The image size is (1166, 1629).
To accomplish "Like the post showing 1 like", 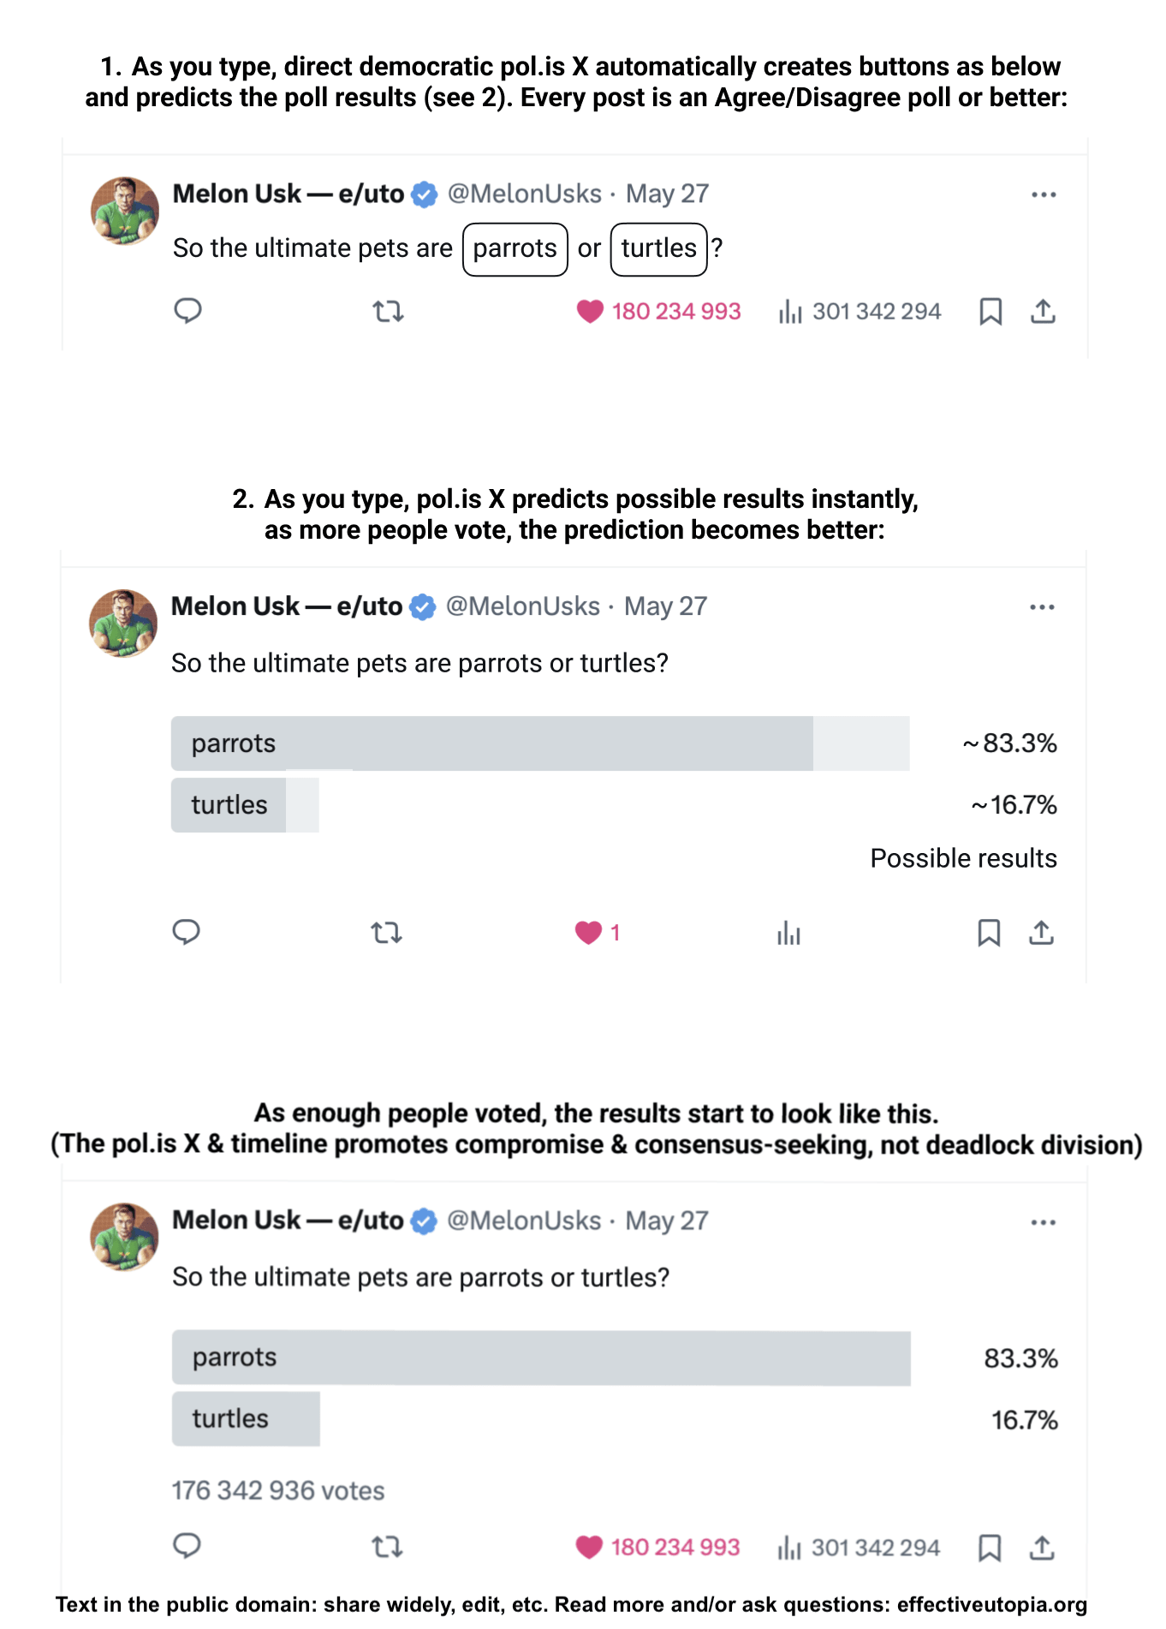I will pos(597,932).
